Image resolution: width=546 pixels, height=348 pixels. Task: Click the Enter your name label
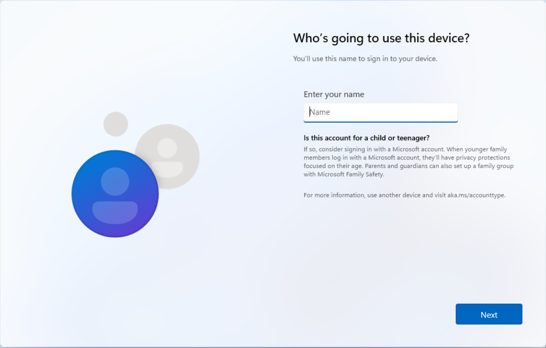click(x=334, y=94)
